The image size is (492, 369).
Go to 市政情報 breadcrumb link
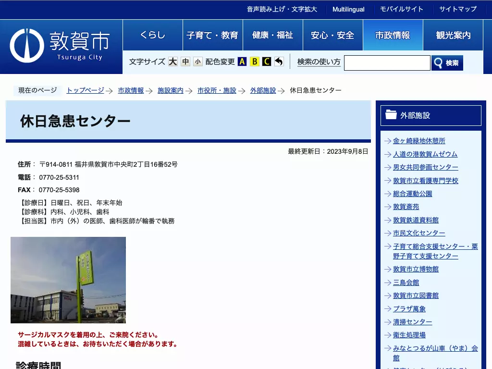(131, 90)
